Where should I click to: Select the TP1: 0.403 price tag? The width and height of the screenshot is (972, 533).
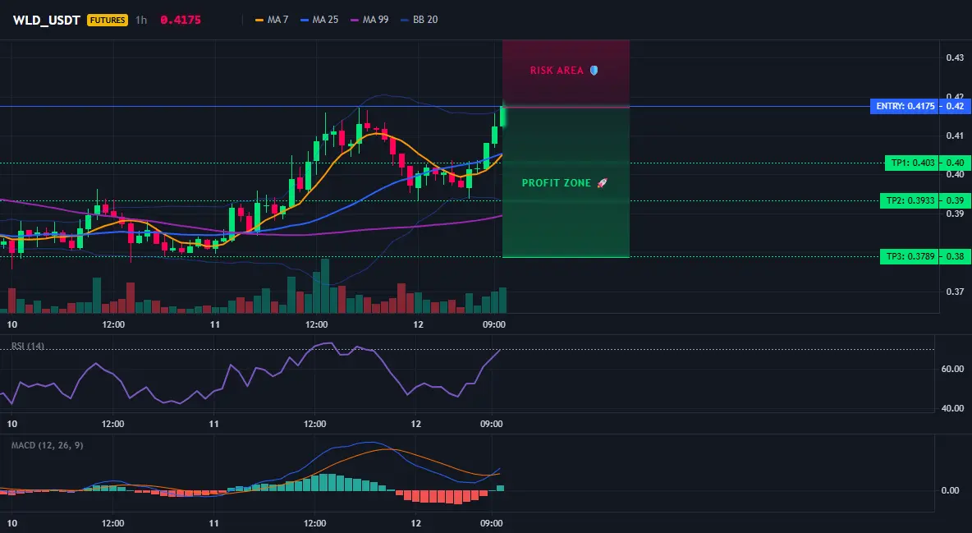pyautogui.click(x=913, y=163)
